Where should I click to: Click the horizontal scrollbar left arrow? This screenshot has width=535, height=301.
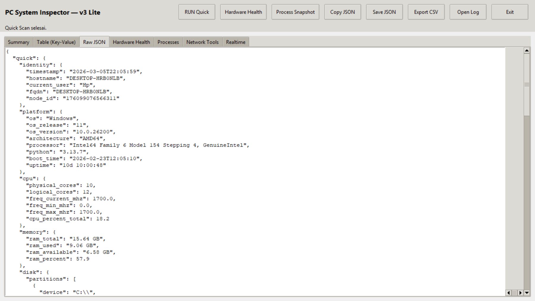[508, 293]
